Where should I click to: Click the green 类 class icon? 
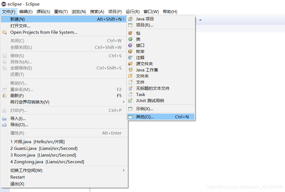click(130, 39)
